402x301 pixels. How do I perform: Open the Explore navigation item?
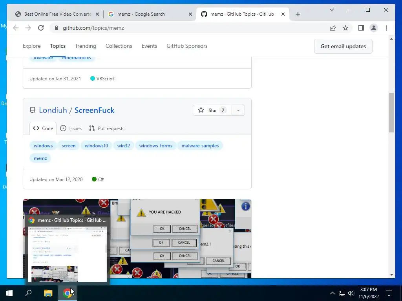pyautogui.click(x=31, y=46)
